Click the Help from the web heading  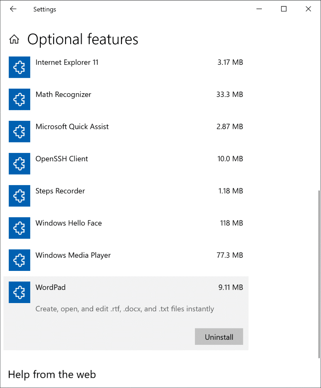[52, 374]
